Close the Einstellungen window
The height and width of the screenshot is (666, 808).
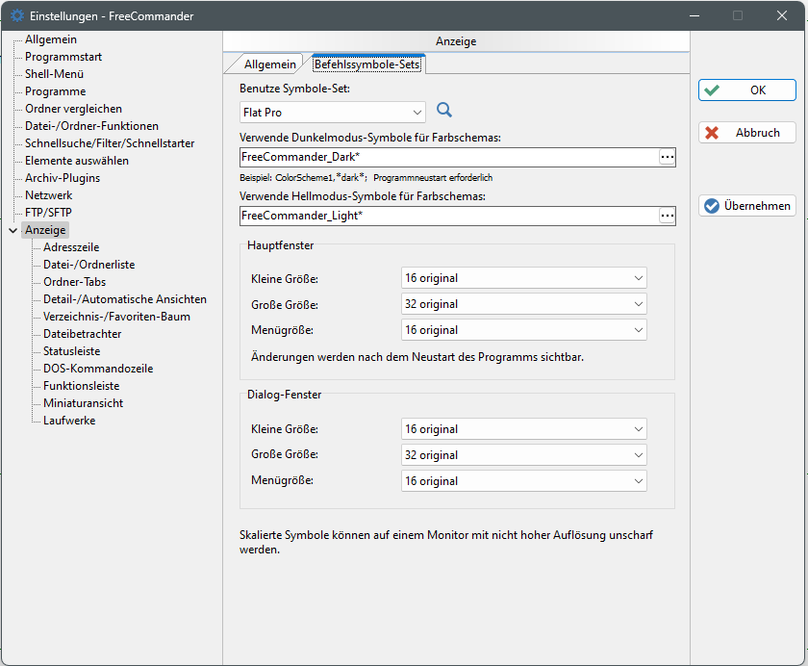[782, 15]
